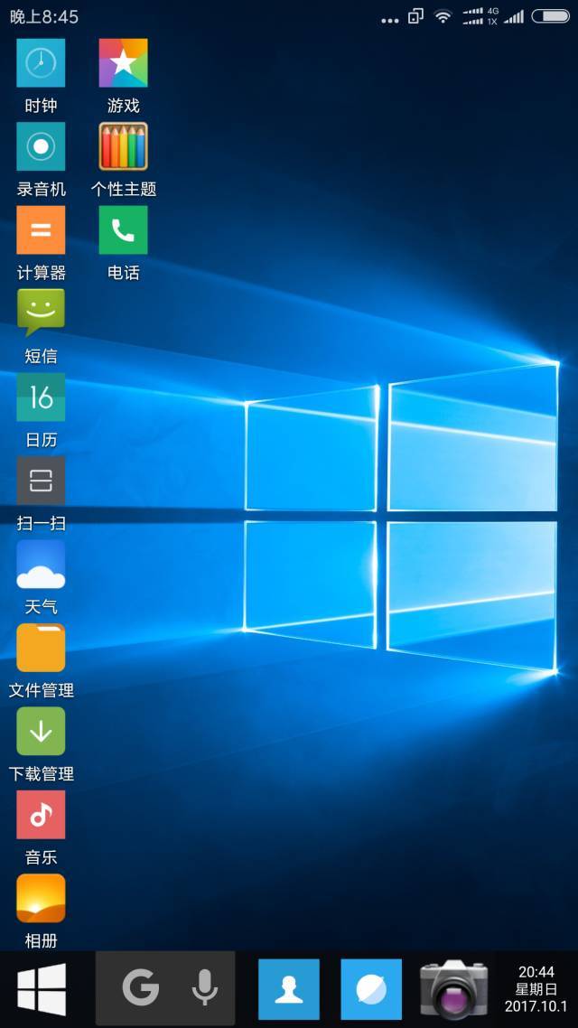The height and width of the screenshot is (1028, 578).
Task: Tap the weekday text 星期日
Action: (536, 988)
